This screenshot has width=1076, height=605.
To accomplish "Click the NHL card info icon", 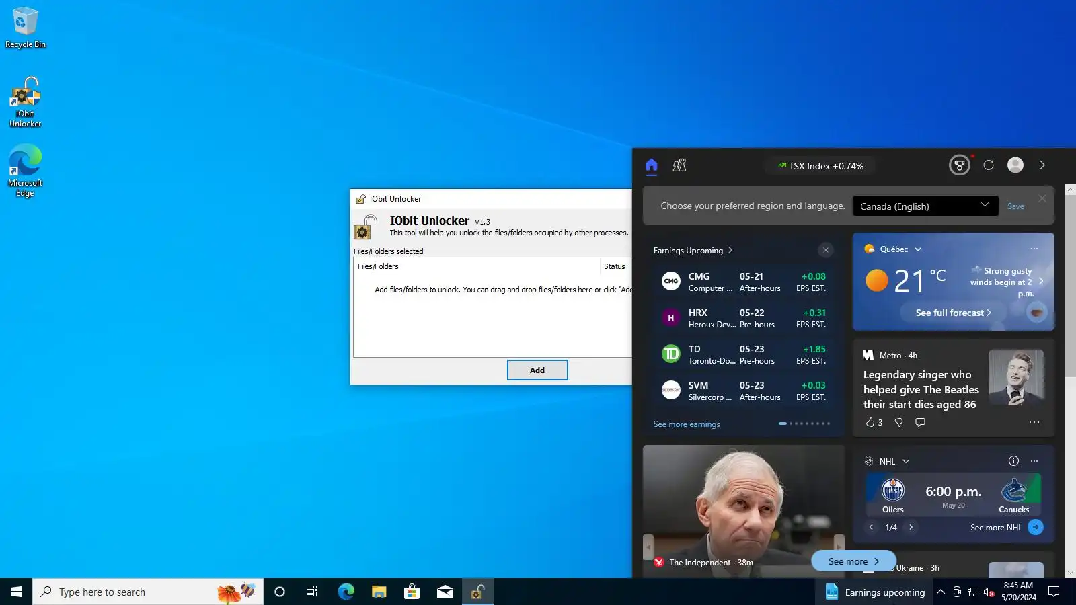I will point(1013,460).
